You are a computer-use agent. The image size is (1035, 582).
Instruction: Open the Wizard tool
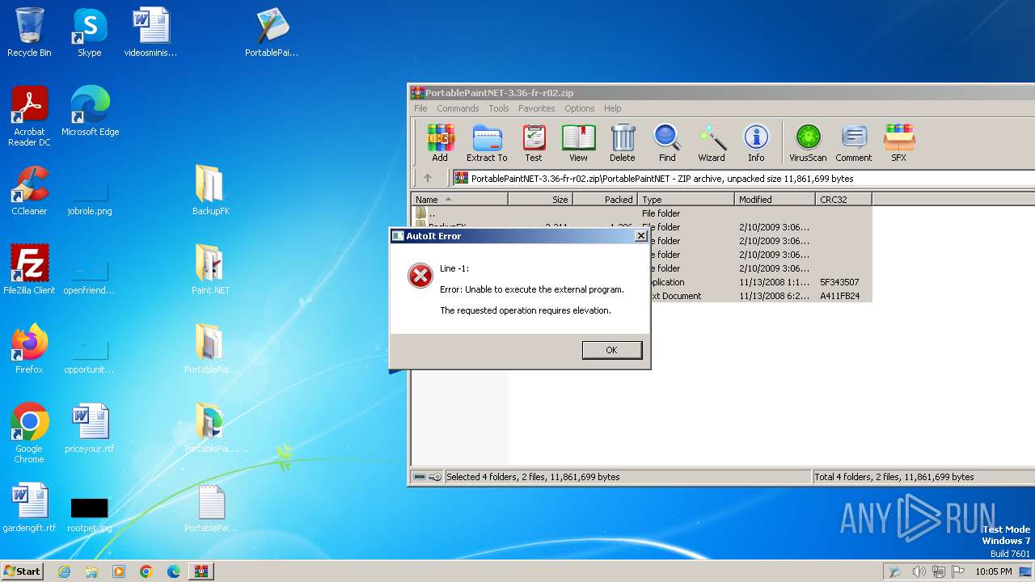pos(712,143)
